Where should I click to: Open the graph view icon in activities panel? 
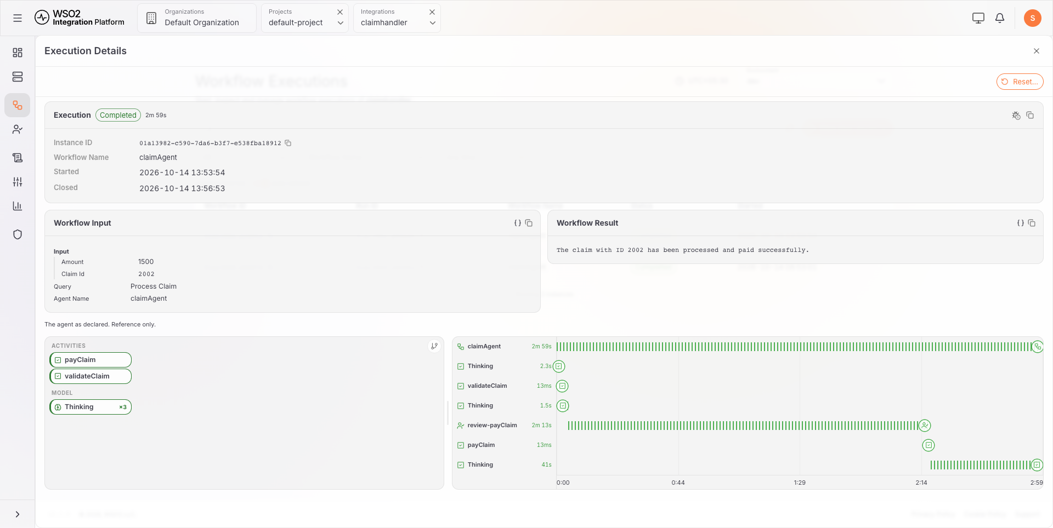pos(434,346)
